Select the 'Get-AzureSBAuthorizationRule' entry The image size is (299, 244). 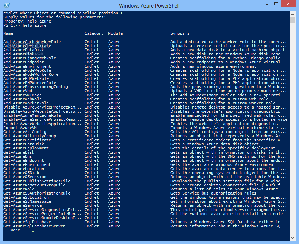[x=37, y=193]
